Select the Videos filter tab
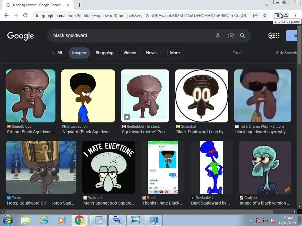 (x=130, y=53)
